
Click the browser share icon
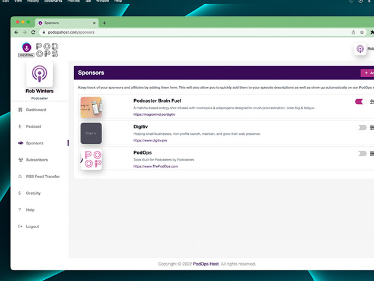coord(354,32)
